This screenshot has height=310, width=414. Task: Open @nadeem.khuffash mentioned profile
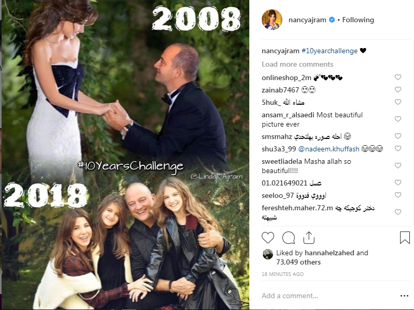pyautogui.click(x=329, y=149)
